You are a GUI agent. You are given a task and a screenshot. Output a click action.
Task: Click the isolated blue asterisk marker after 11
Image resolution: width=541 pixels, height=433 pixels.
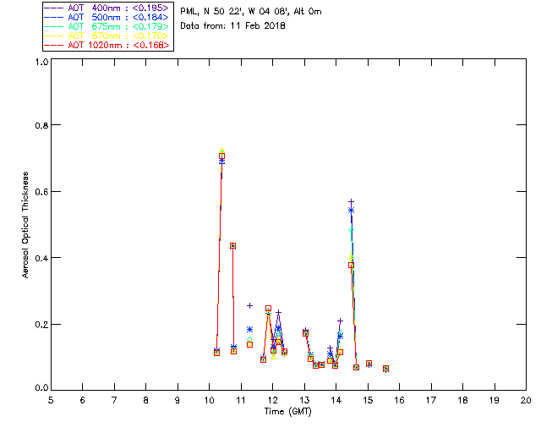point(250,330)
